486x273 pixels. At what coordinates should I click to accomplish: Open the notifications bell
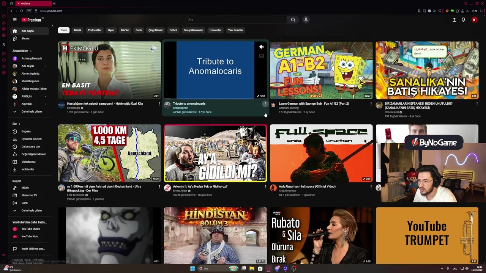click(463, 20)
